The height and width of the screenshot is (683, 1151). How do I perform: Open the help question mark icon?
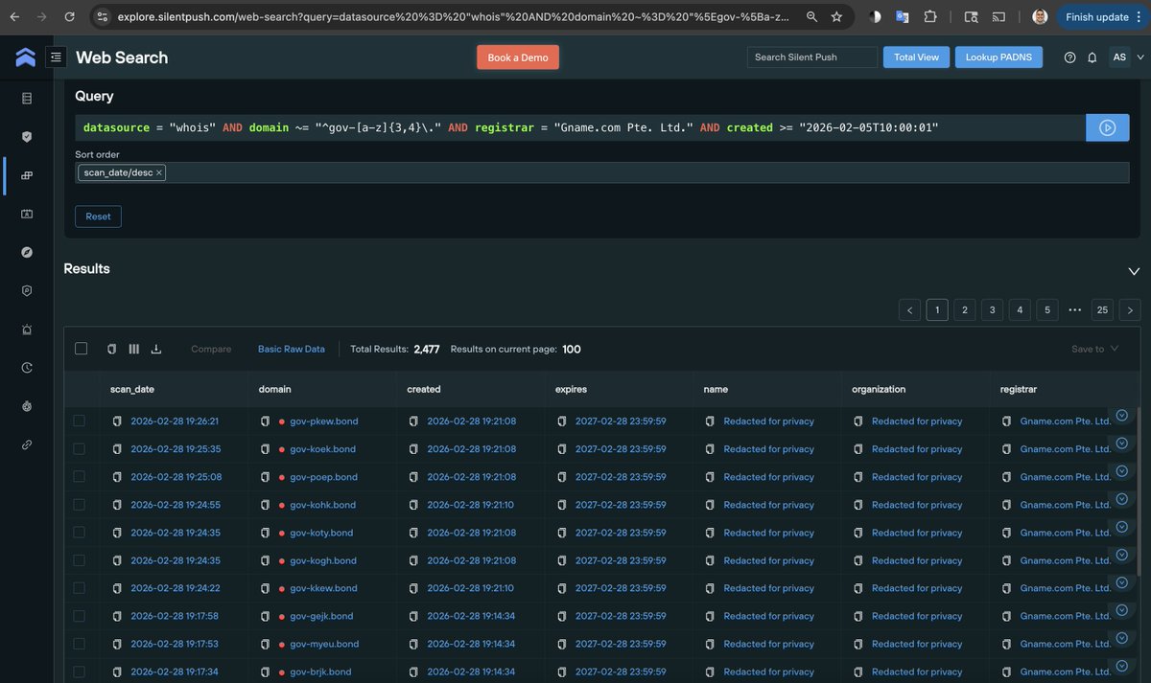[1070, 57]
